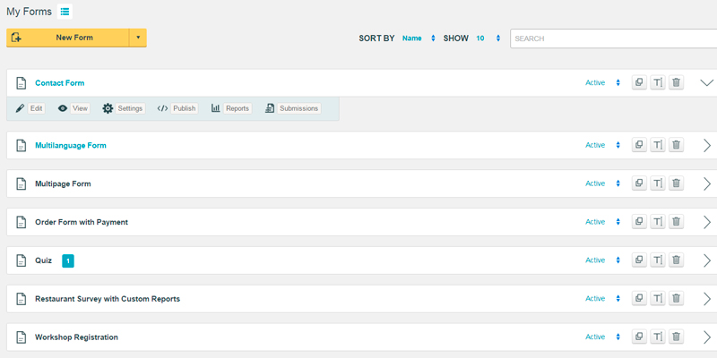
Task: Duplicate the Workshop Registration form
Action: [639, 337]
